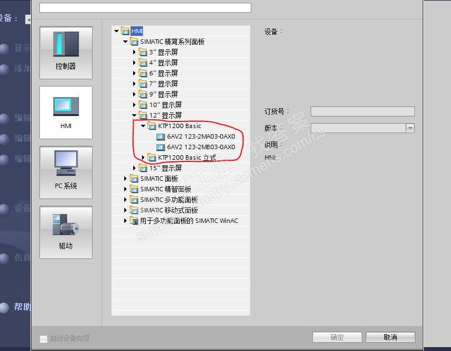451x351 pixels.
Task: Select the 控制器 controller device category
Action: 66,53
